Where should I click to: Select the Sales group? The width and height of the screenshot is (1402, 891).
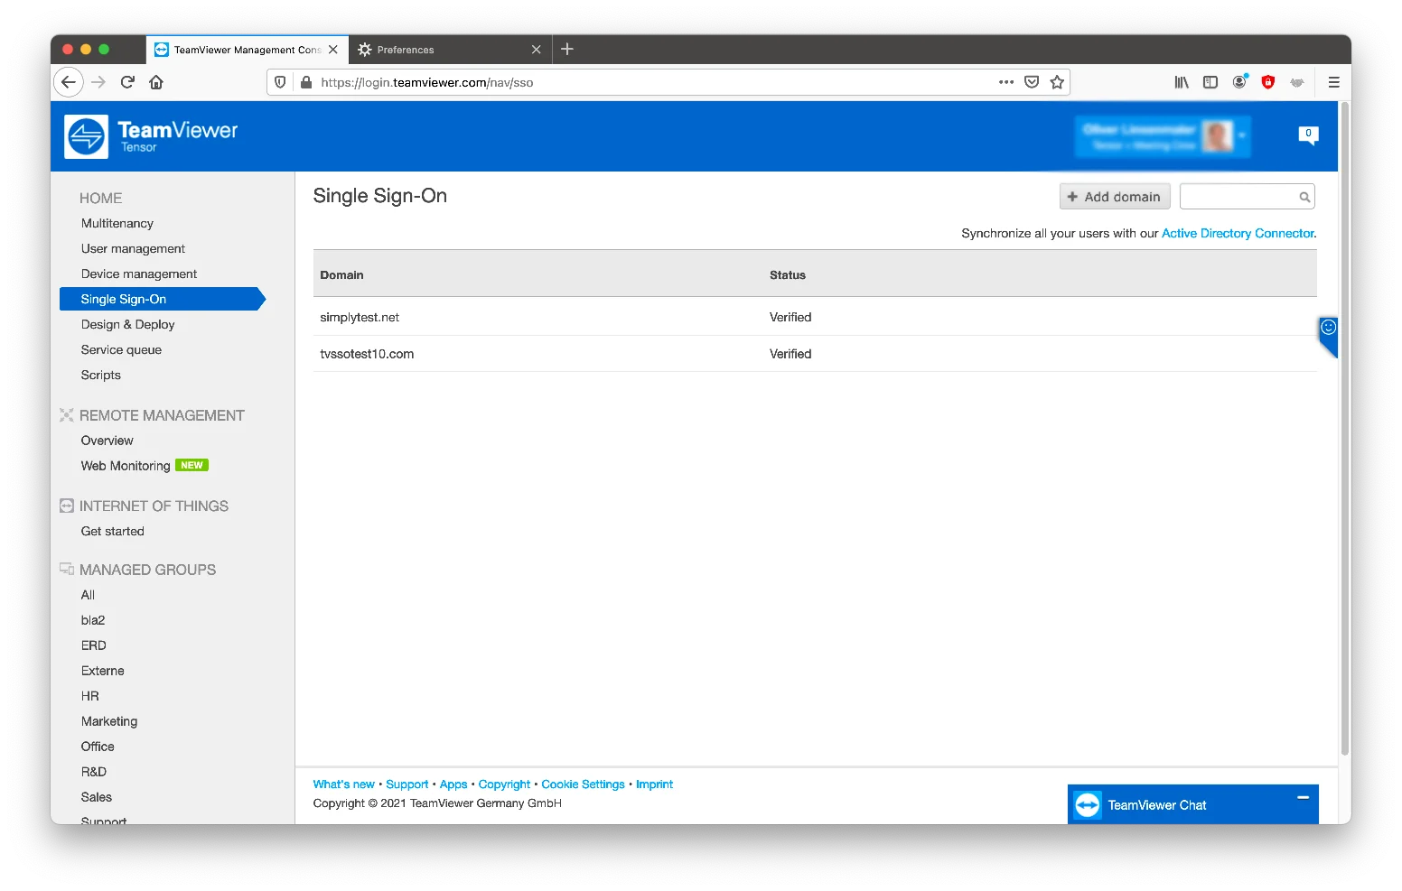tap(96, 797)
